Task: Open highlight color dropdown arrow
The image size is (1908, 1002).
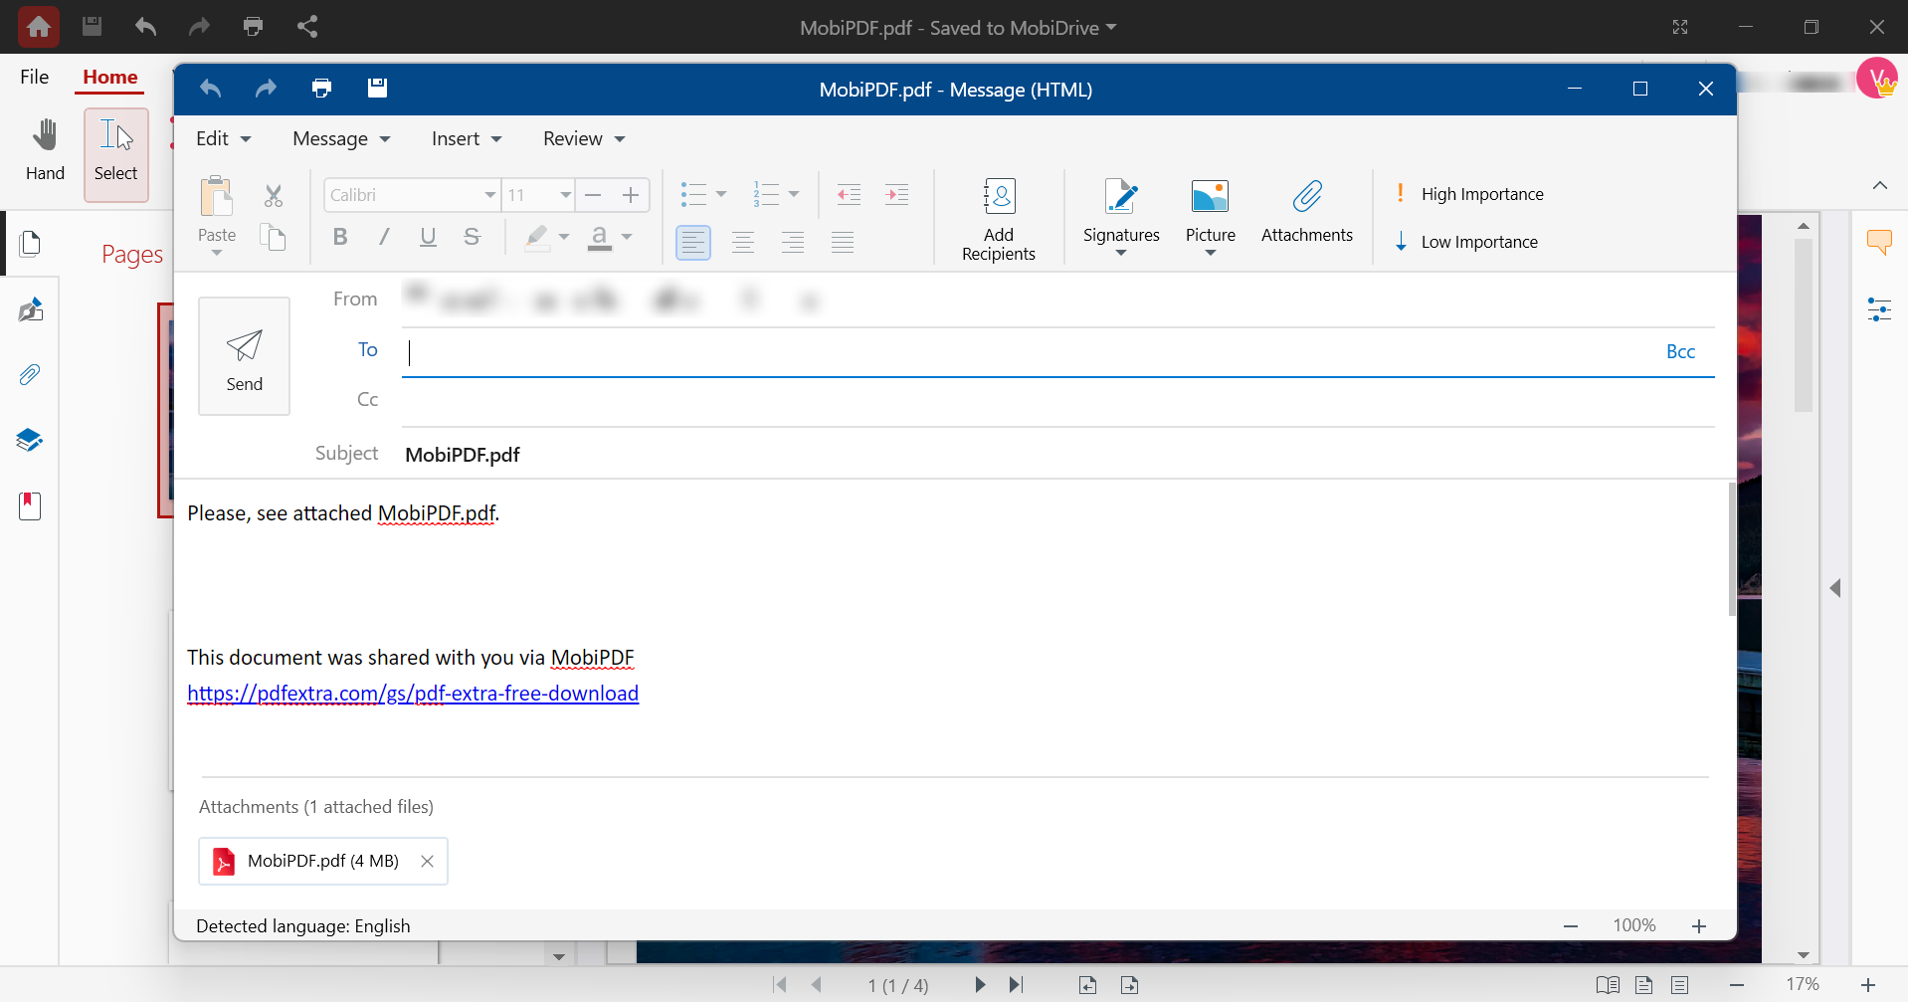Action: click(x=564, y=237)
